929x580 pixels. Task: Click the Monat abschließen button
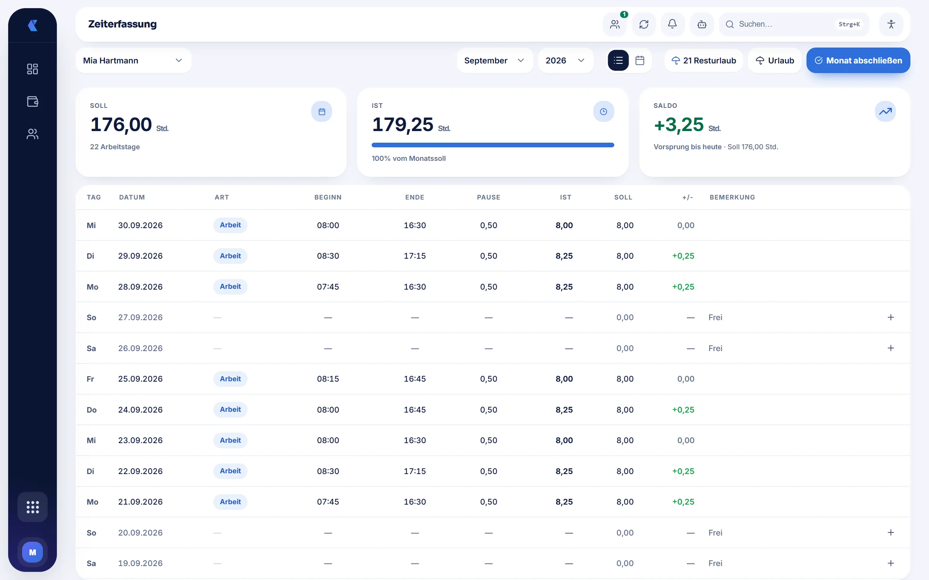click(x=858, y=60)
